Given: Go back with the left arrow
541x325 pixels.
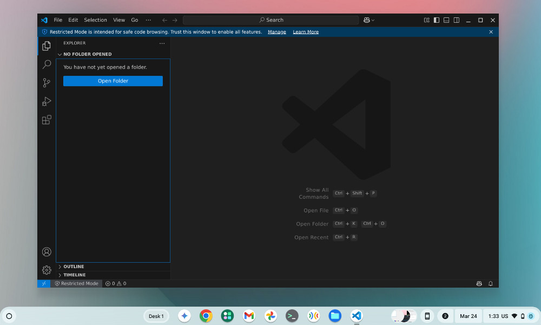Looking at the screenshot, I should [x=164, y=20].
